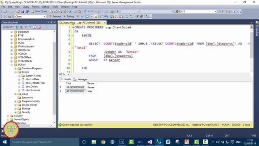
Task: Open the View menu
Action: (x=17, y=6)
